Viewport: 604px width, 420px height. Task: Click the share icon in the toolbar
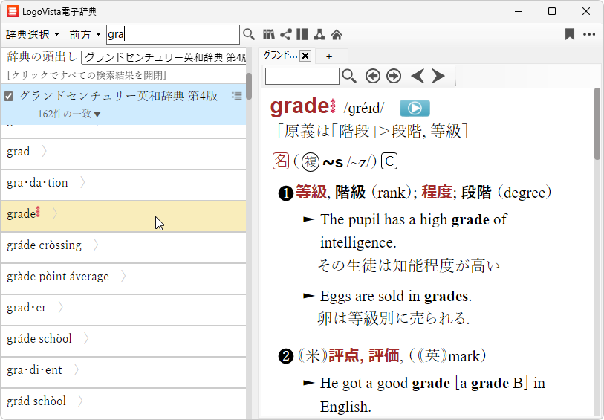[x=285, y=34]
